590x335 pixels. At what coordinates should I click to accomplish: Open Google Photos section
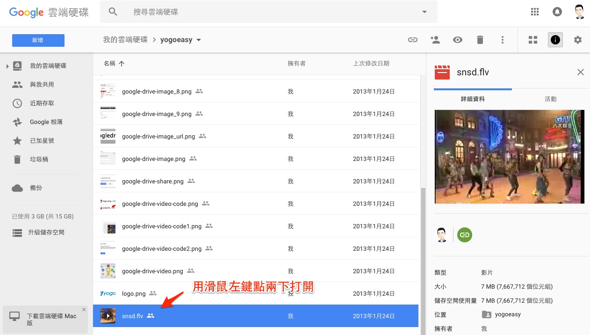46,122
